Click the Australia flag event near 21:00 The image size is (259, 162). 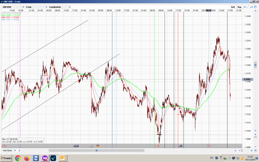(76, 146)
